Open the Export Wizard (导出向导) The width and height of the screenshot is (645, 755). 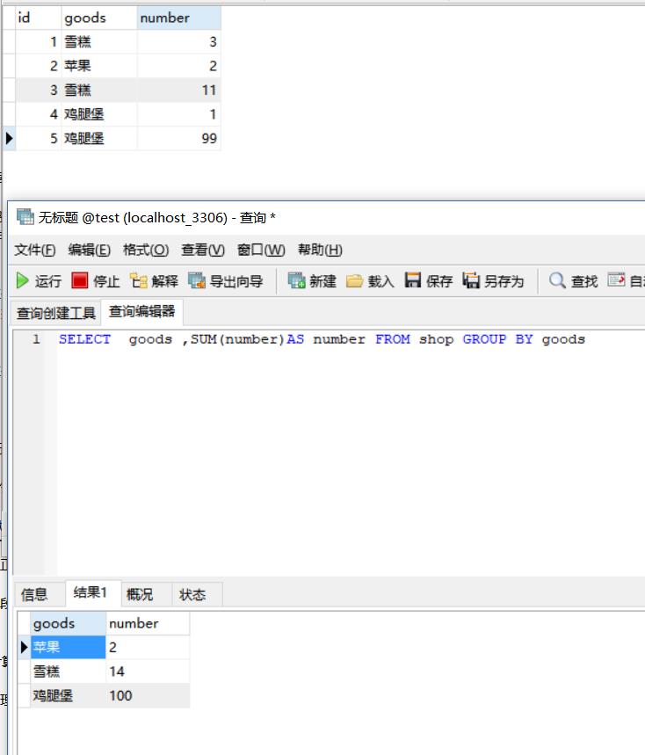197,280
